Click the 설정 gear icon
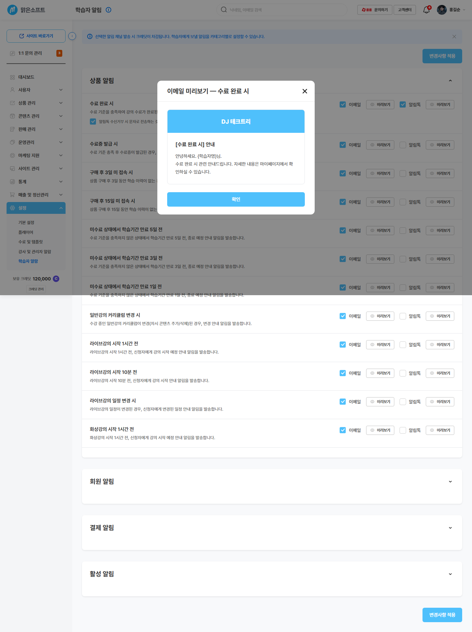The width and height of the screenshot is (472, 632). tap(12, 208)
